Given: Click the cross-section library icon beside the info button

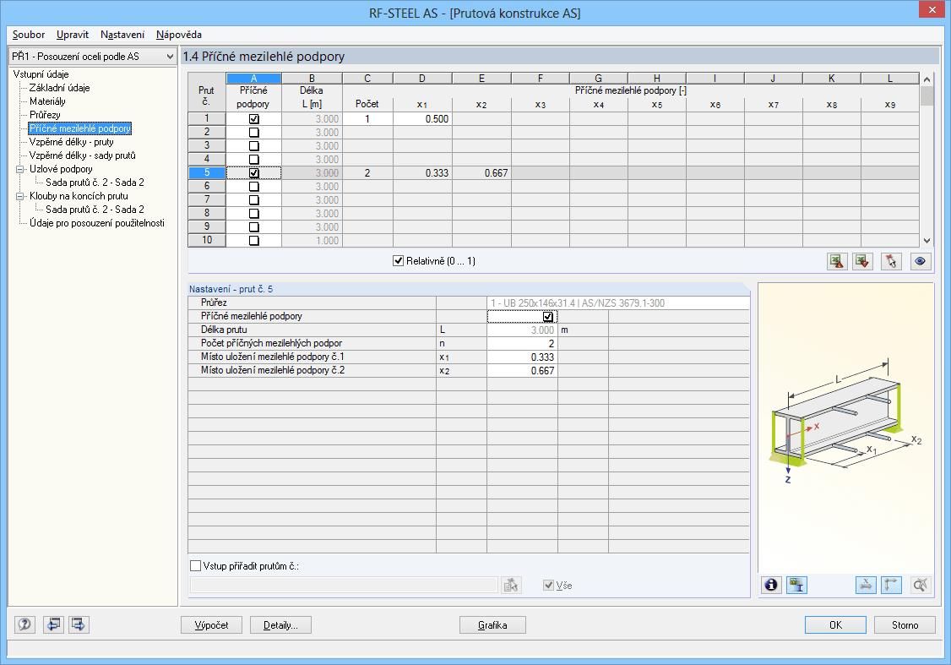Looking at the screenshot, I should (x=796, y=585).
